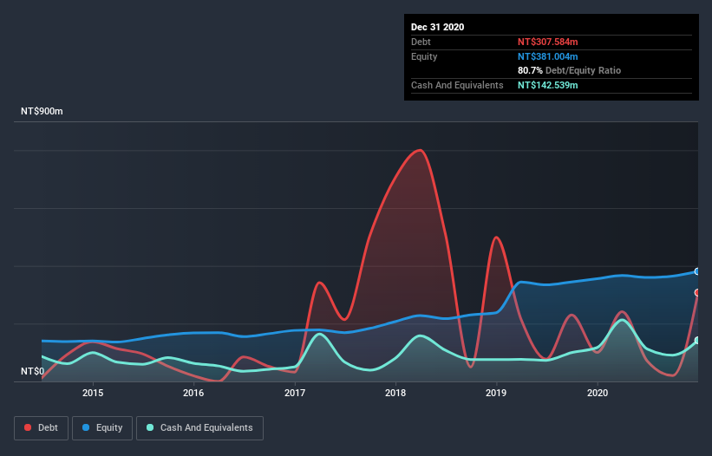Click the NT$0 y-axis label

coord(33,371)
